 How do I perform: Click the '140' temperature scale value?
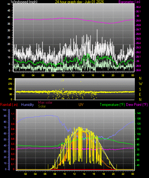point(139,113)
